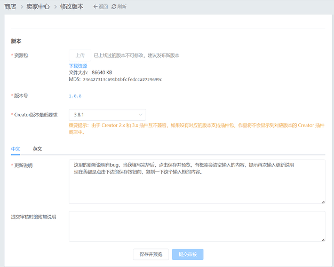
Task: Click the 提交审核时的附加说明 text area
Action: [x=197, y=226]
